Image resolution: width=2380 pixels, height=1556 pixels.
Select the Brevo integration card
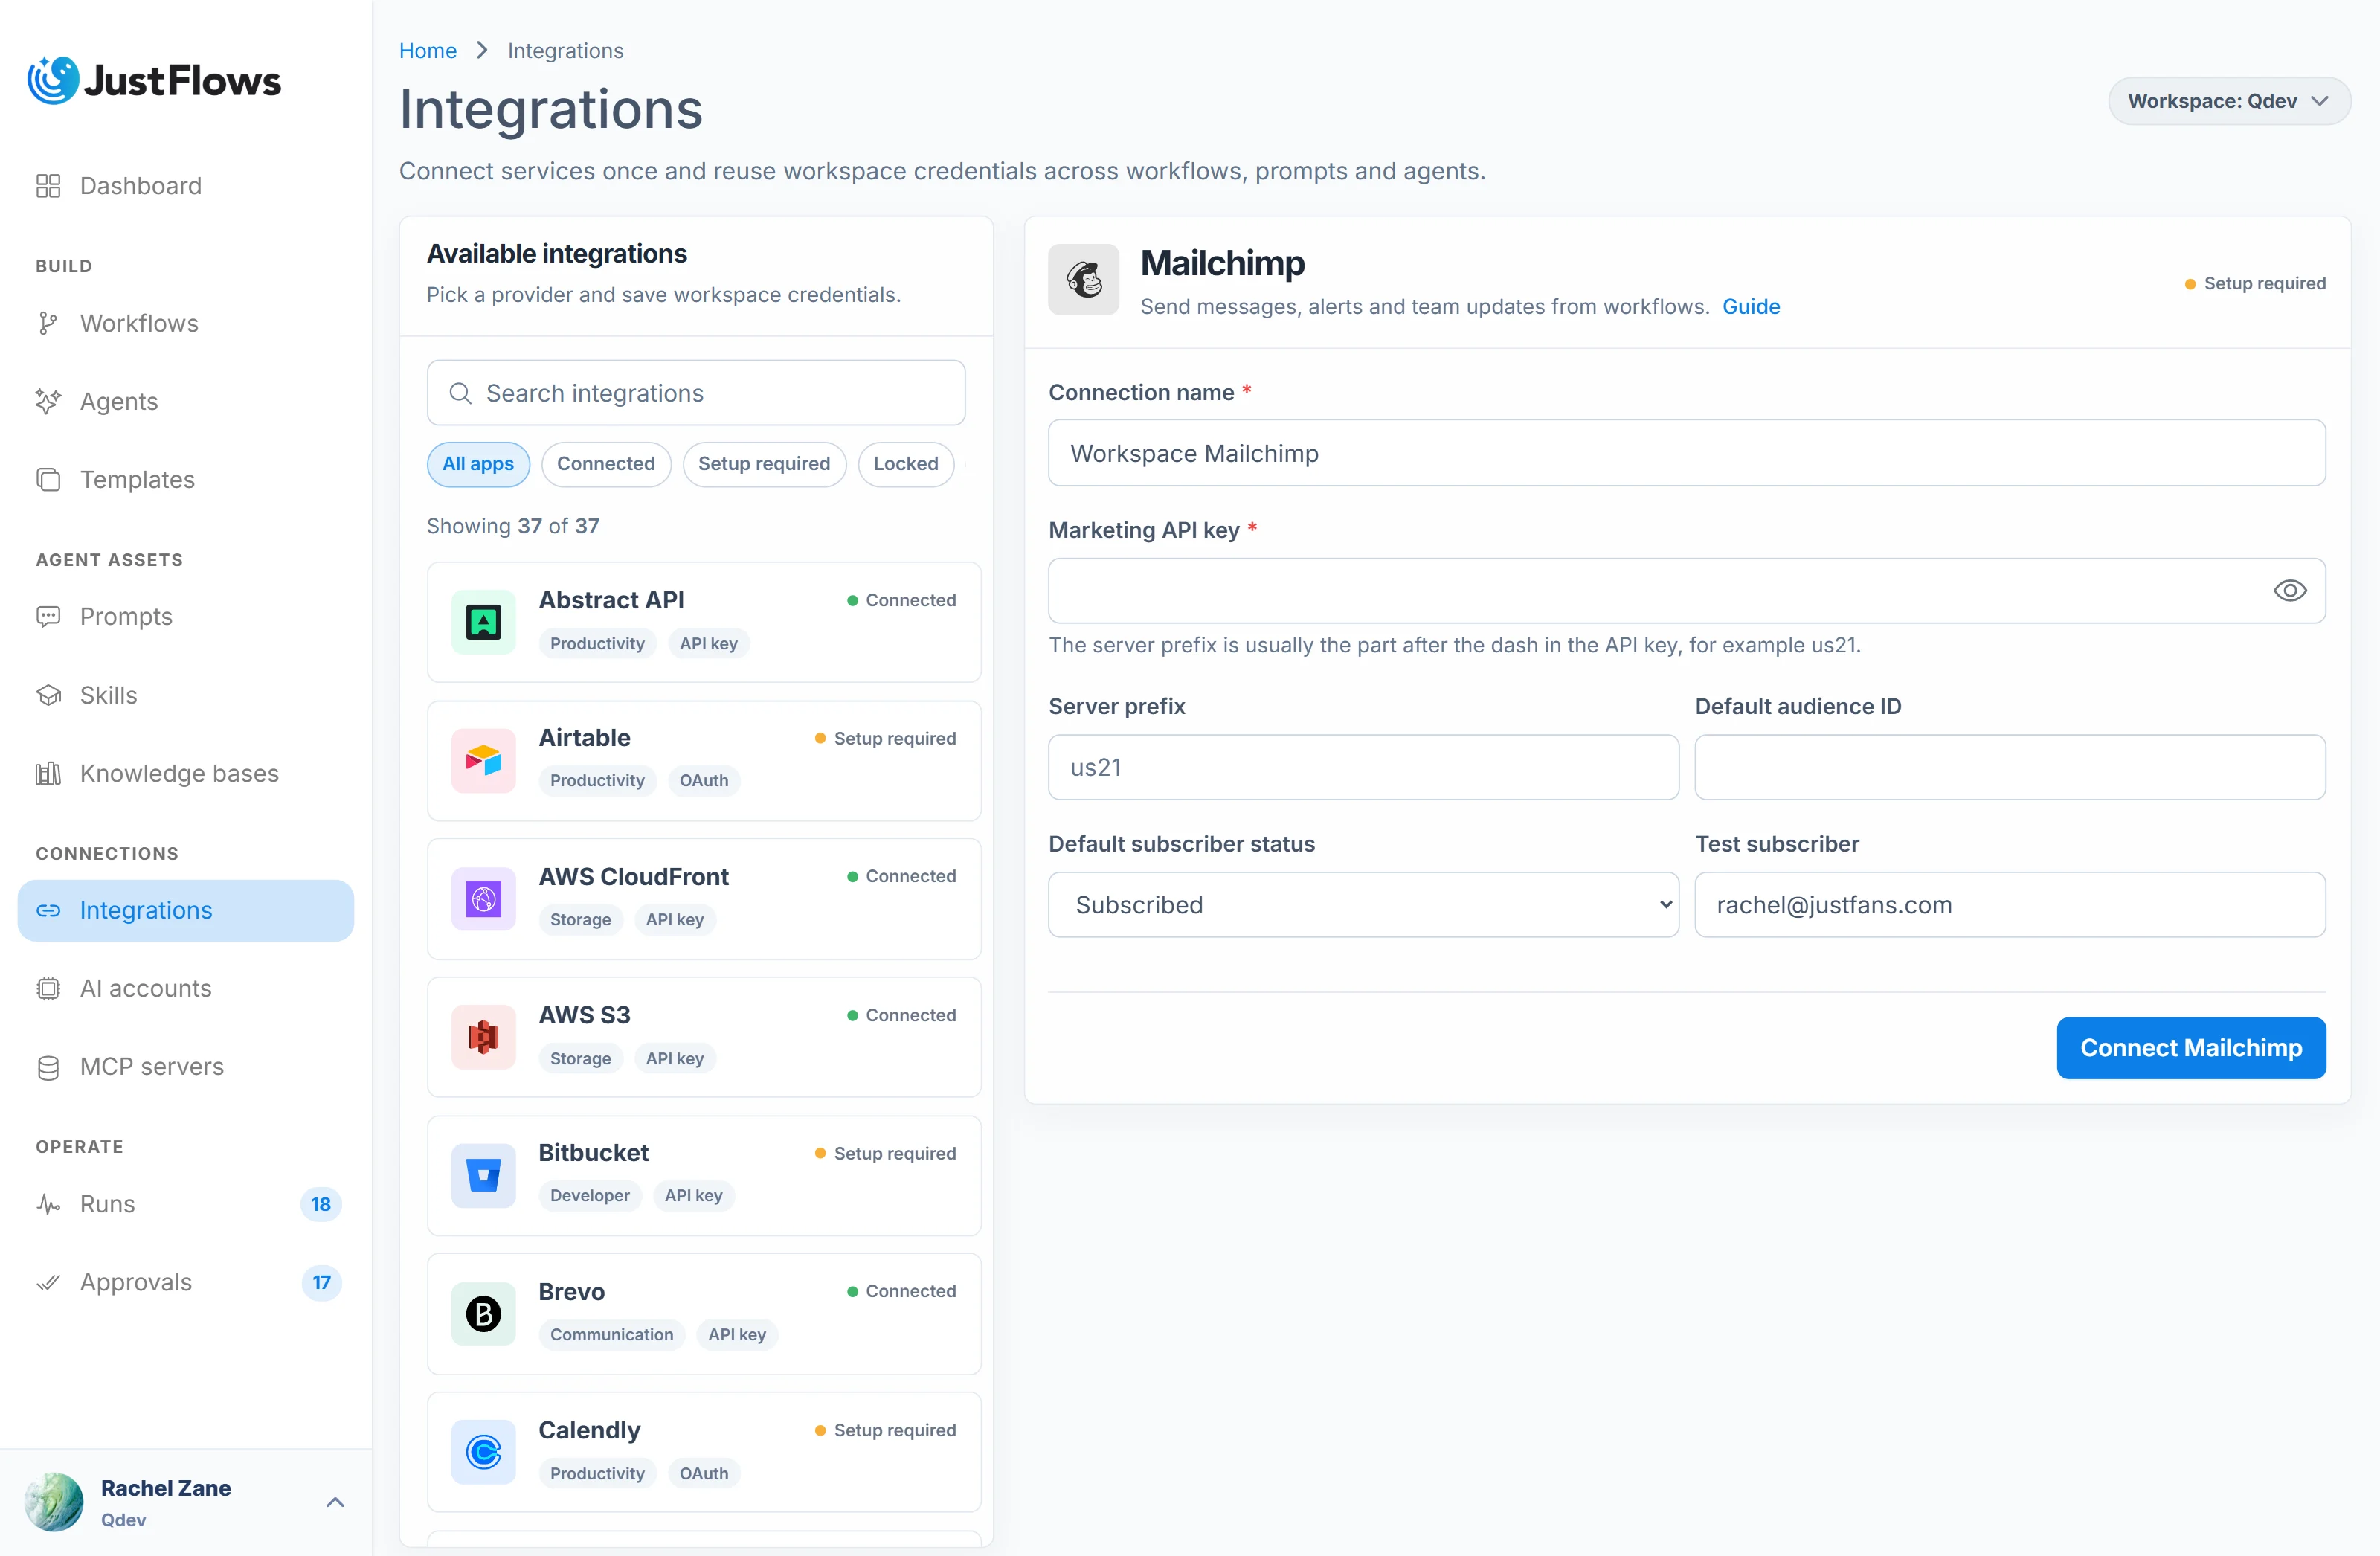click(x=704, y=1314)
